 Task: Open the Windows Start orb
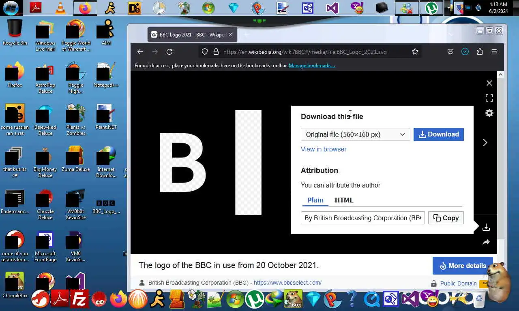click(11, 8)
